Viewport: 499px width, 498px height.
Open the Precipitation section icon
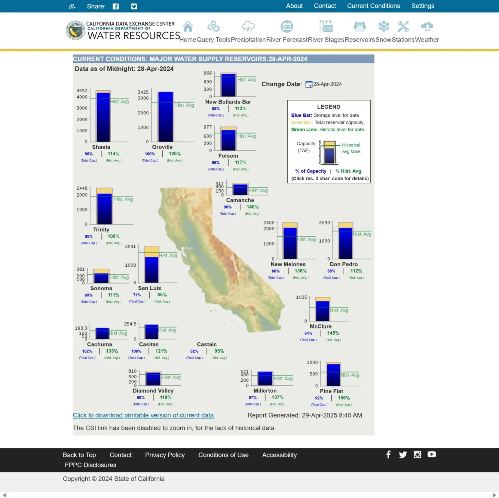(x=248, y=27)
